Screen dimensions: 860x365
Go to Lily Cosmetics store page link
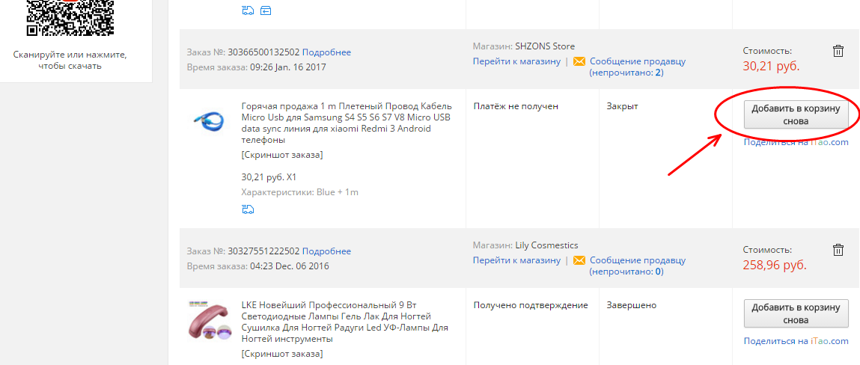(516, 260)
